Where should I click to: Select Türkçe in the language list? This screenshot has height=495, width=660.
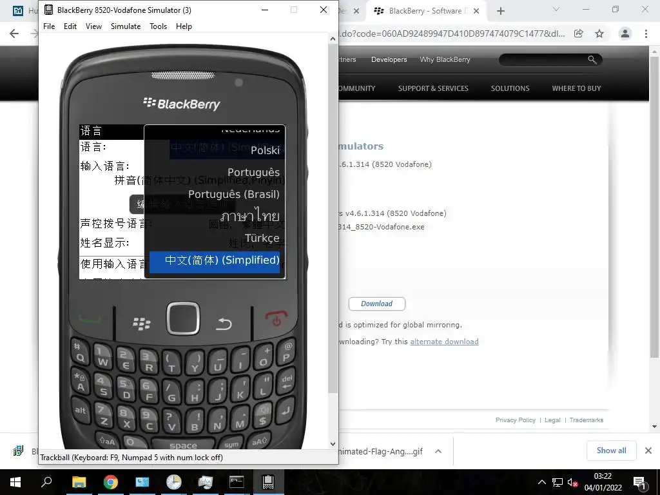pos(262,238)
